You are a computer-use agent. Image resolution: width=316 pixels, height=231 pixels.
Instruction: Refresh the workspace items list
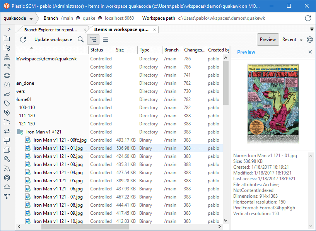point(22,39)
